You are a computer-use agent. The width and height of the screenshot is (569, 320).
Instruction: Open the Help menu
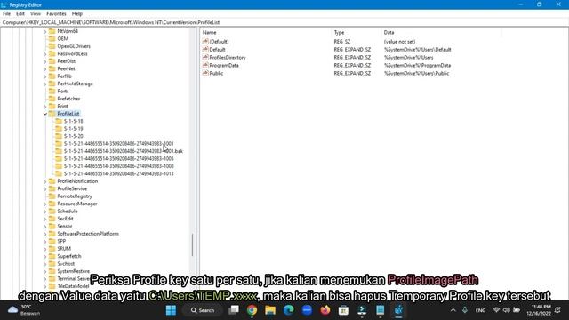[x=77, y=14]
